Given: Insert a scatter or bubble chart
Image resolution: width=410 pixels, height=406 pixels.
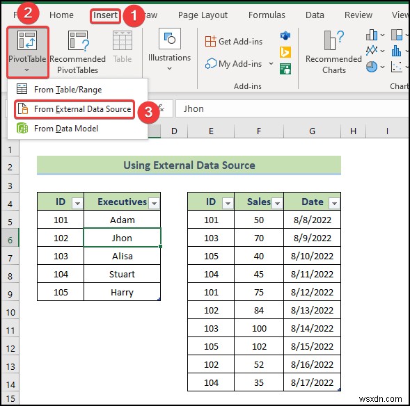Looking at the screenshot, I should [x=397, y=67].
